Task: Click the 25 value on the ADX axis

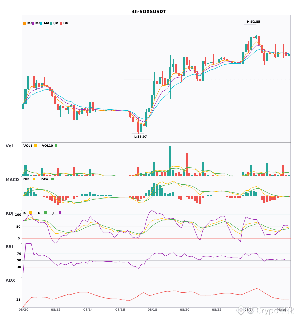Action: click(x=18, y=300)
